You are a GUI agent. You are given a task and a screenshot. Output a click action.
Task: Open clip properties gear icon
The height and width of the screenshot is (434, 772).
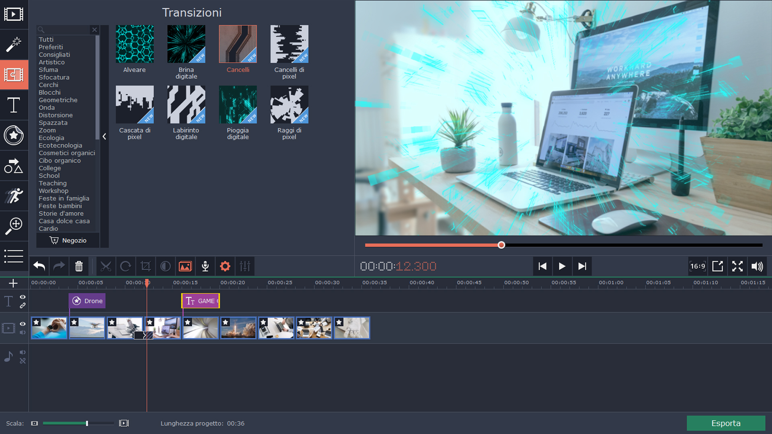(x=225, y=266)
